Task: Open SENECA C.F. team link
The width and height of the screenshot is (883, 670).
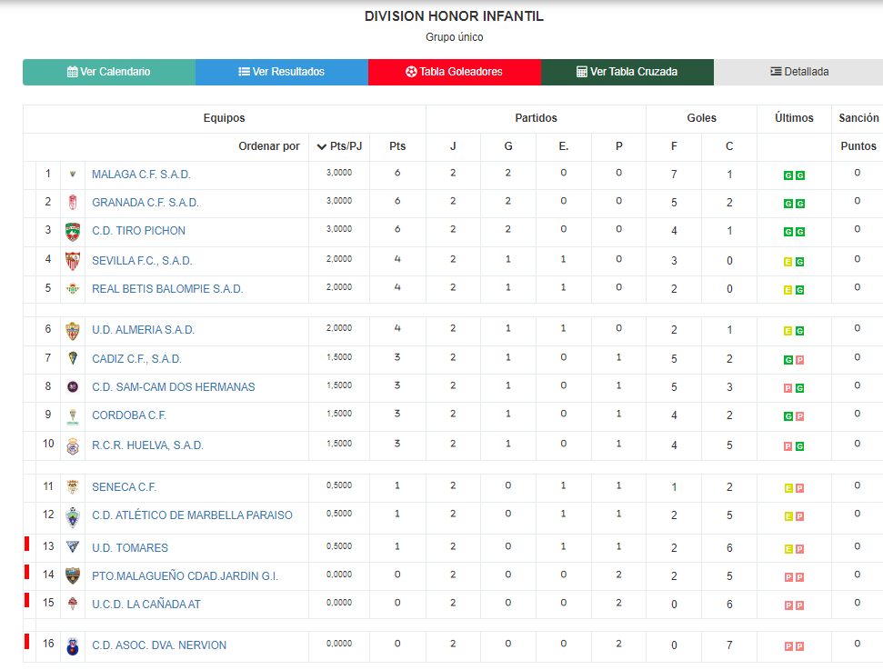Action: tap(124, 487)
